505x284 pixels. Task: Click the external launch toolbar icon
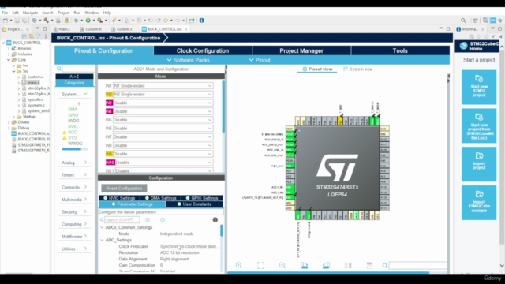click(192, 21)
